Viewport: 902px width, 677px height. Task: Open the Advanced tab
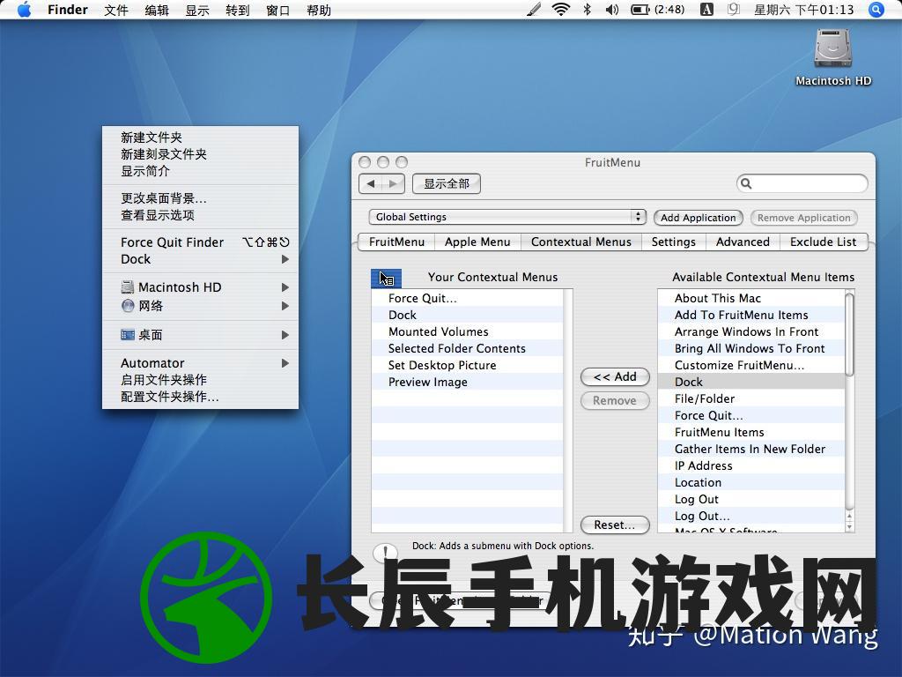(x=743, y=242)
